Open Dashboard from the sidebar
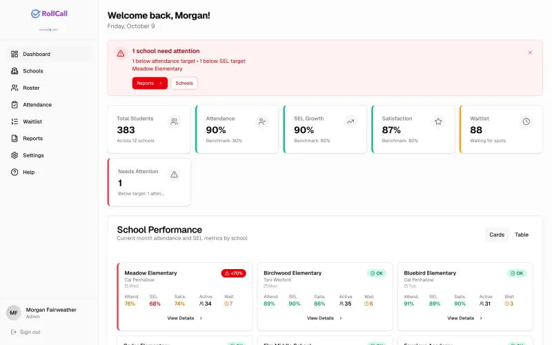Viewport: 552px width, 345px height. (x=49, y=54)
